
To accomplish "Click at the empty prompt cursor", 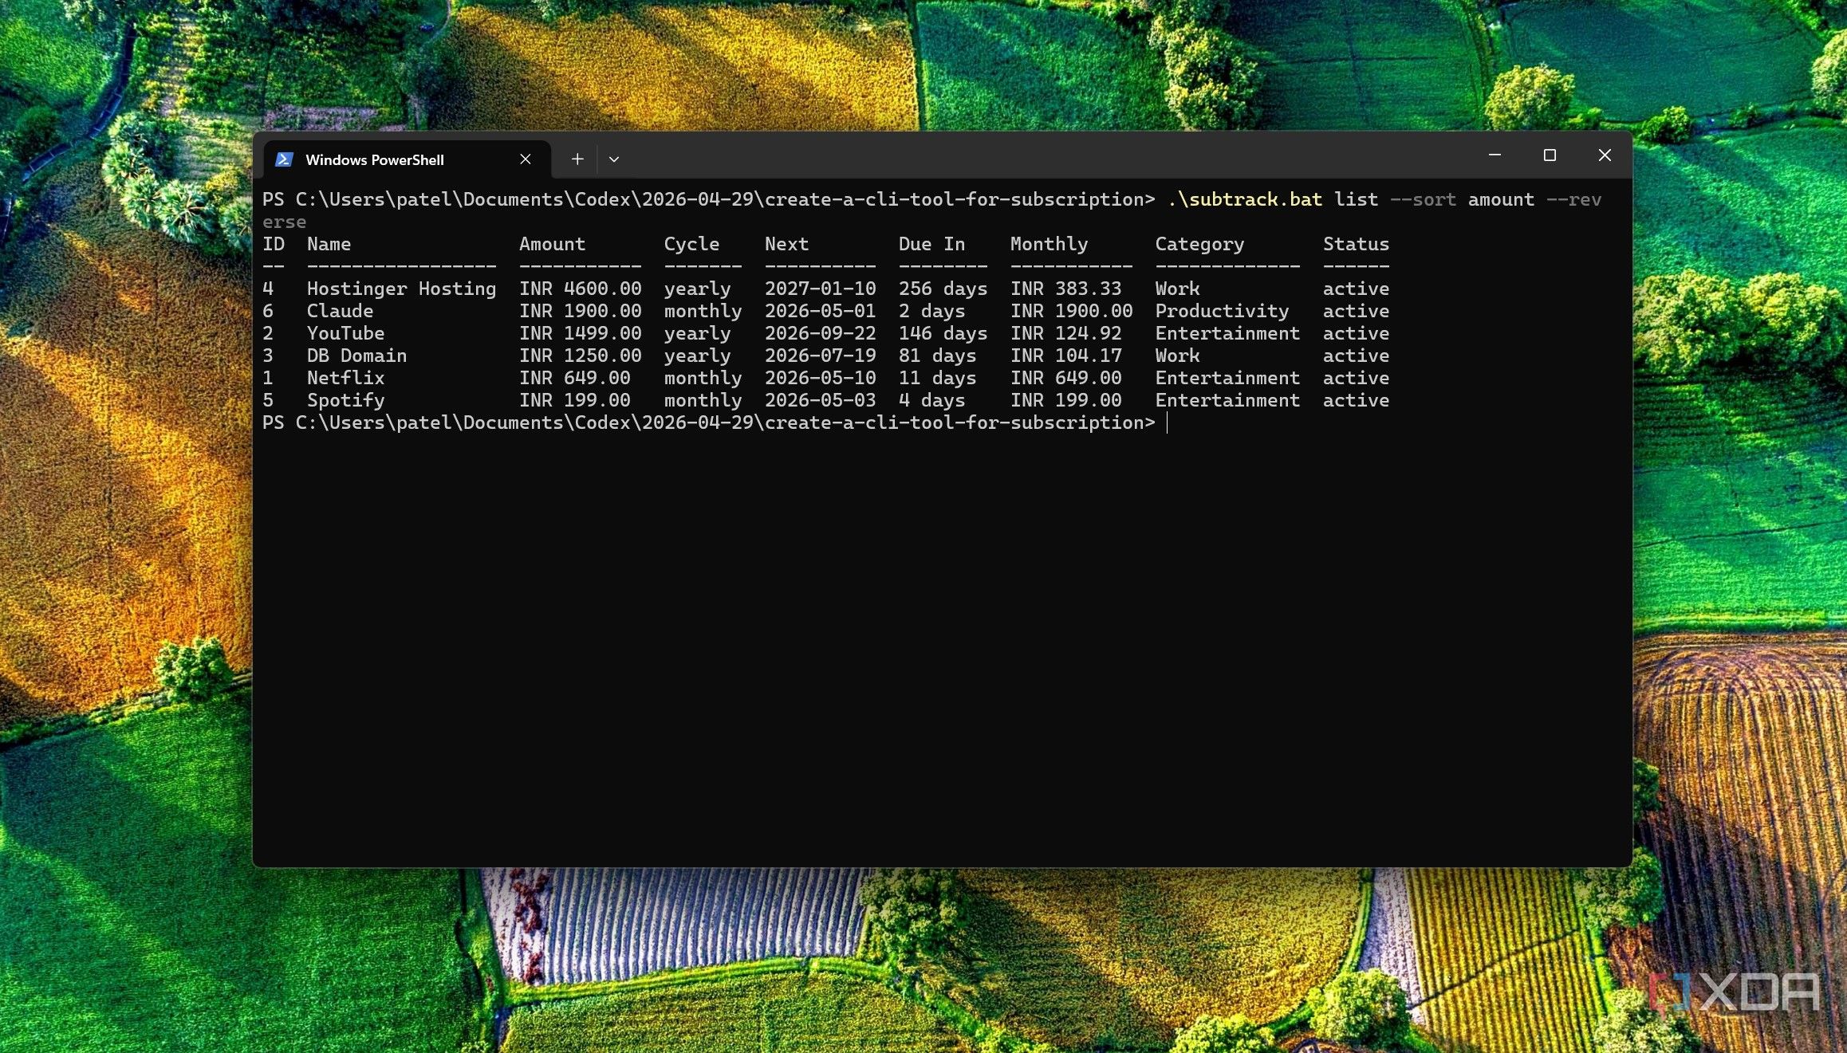I will (1168, 422).
